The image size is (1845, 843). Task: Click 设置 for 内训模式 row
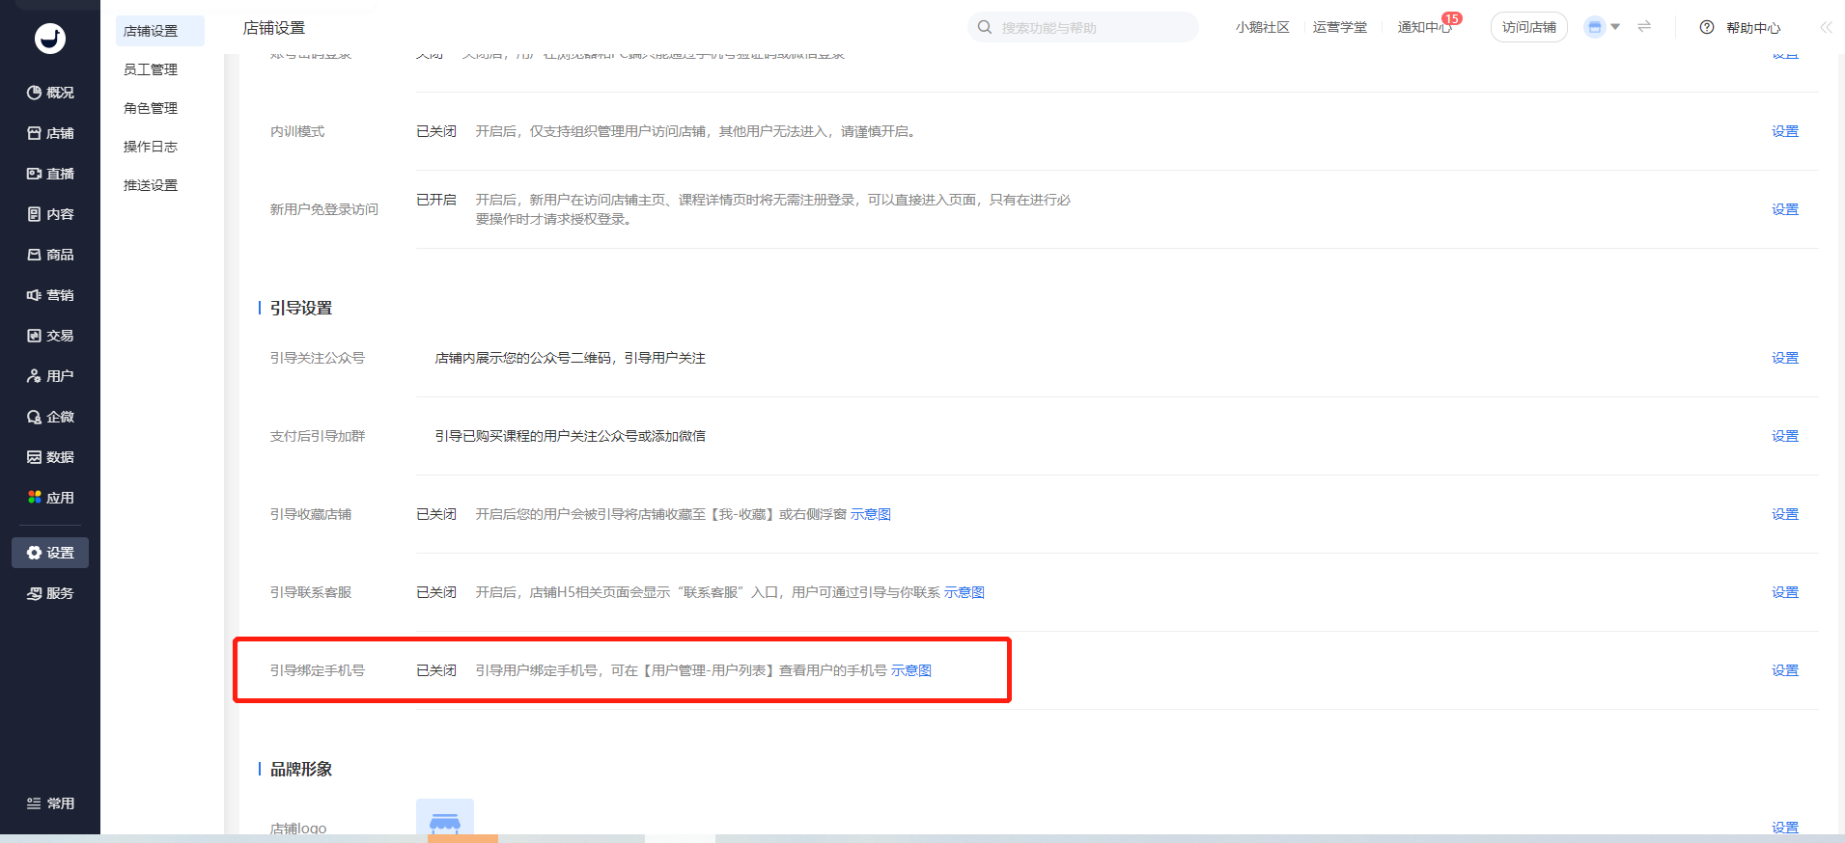tap(1785, 131)
